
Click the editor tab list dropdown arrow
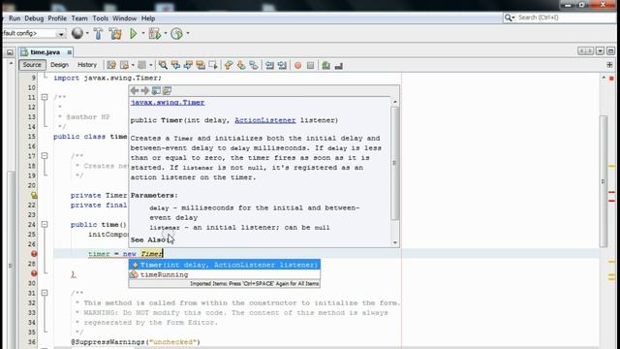pos(600,51)
